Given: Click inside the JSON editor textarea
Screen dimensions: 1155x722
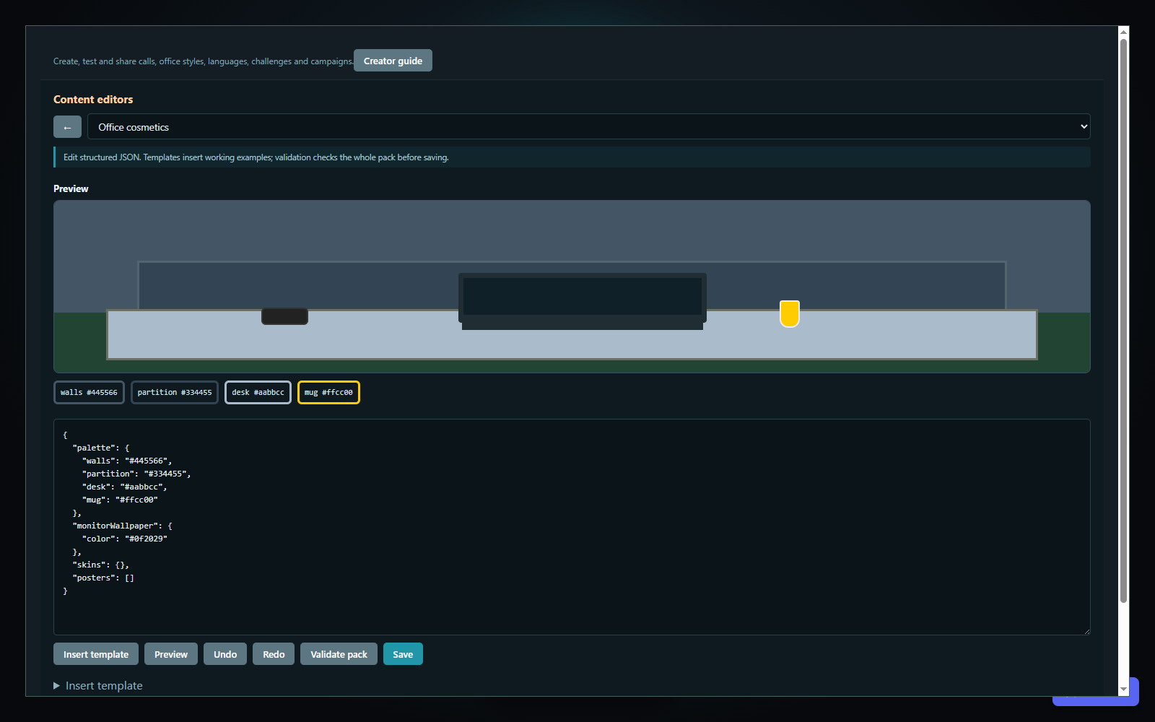Looking at the screenshot, I should (572, 527).
